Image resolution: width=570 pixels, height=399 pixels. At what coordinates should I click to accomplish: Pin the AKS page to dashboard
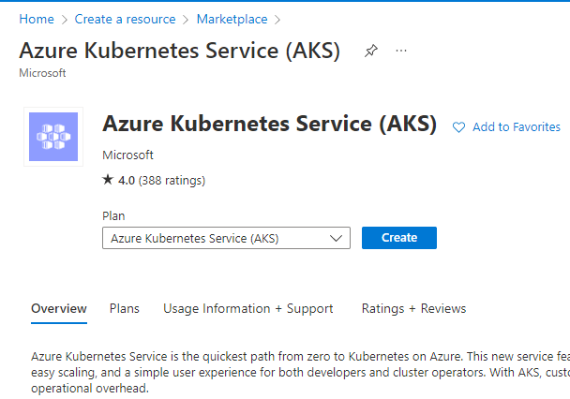(x=371, y=51)
